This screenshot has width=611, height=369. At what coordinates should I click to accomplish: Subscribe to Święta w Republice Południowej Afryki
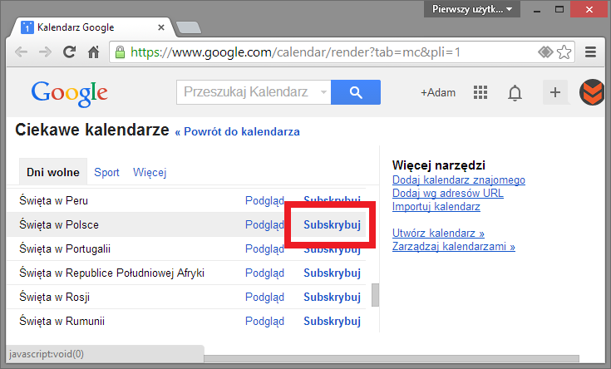(x=332, y=273)
